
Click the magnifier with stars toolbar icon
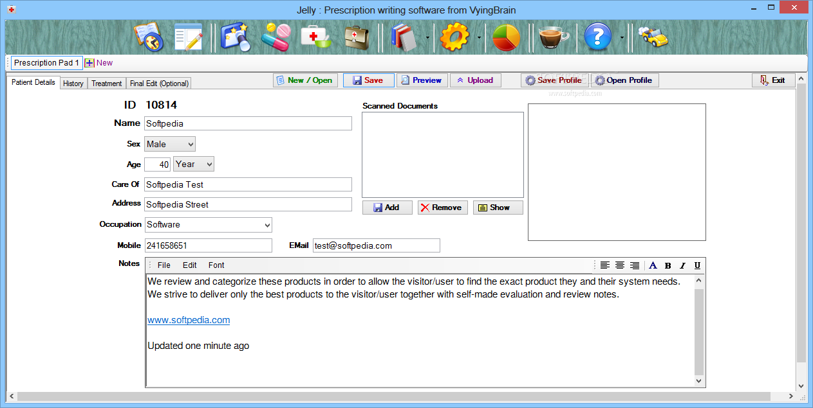point(236,37)
